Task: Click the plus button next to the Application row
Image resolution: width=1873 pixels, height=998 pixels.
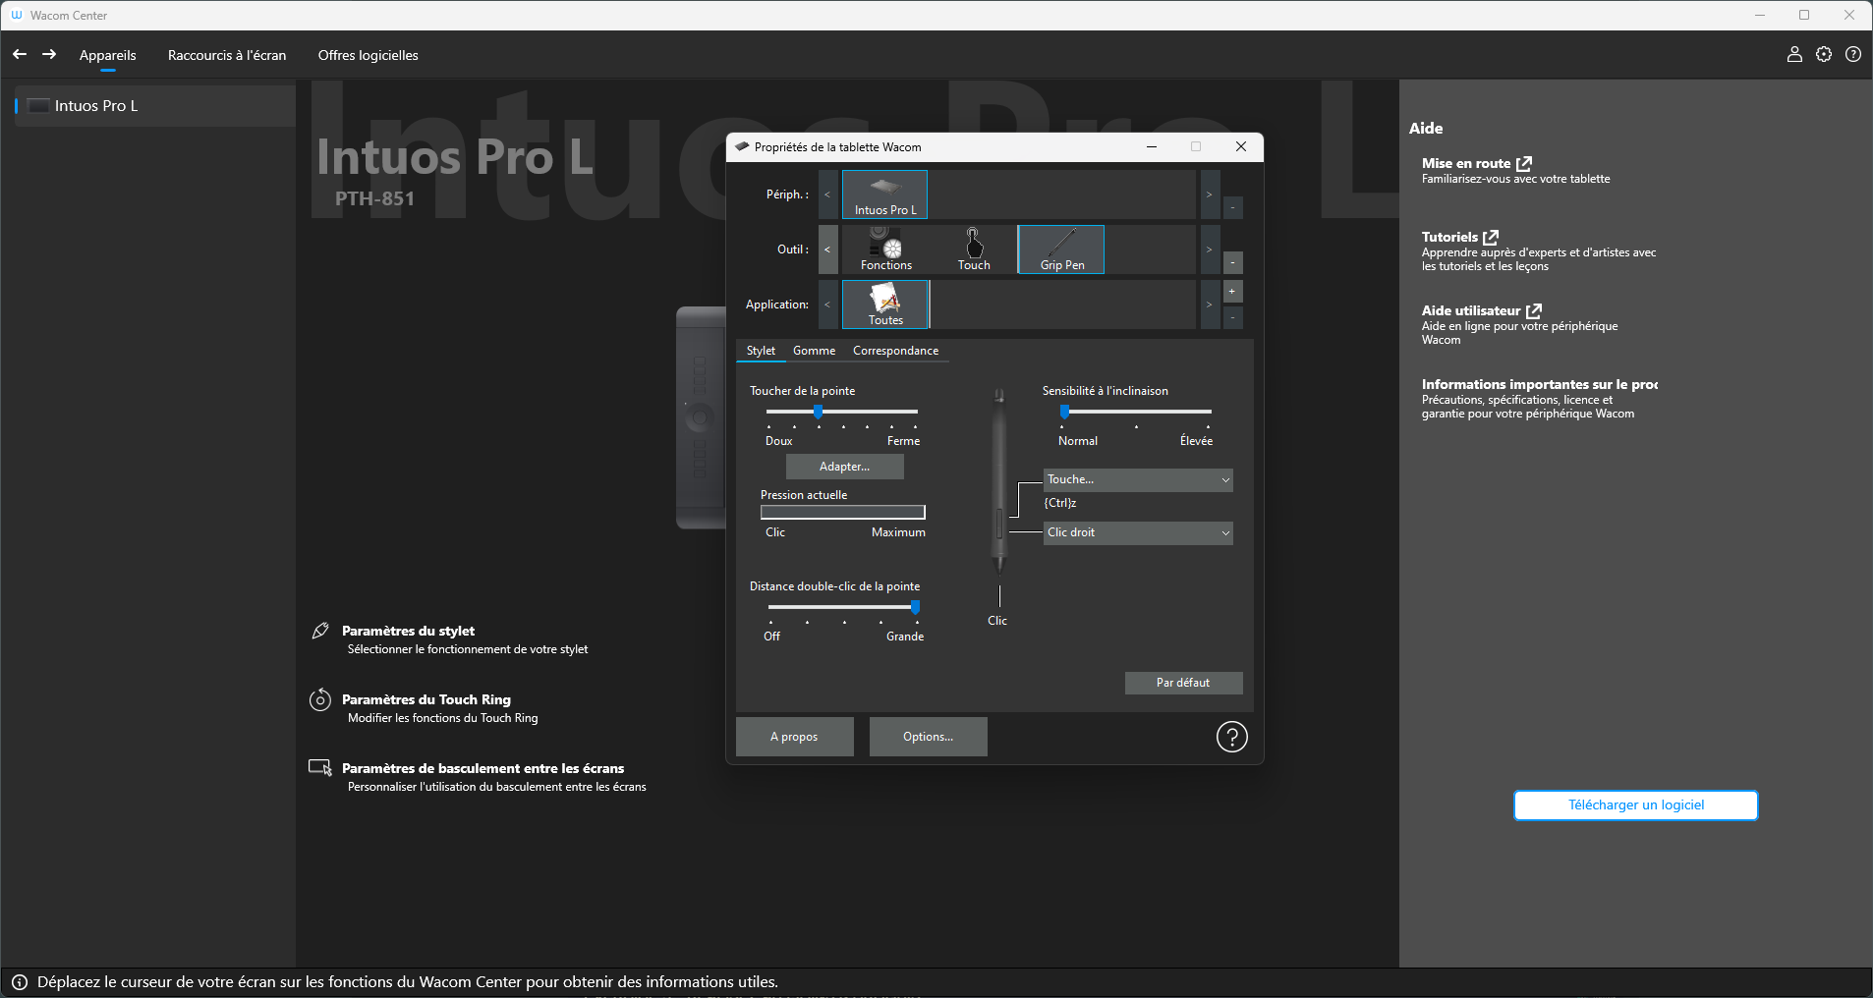Action: click(x=1232, y=291)
